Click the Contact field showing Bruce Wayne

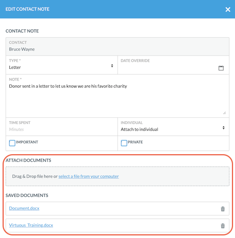click(117, 46)
